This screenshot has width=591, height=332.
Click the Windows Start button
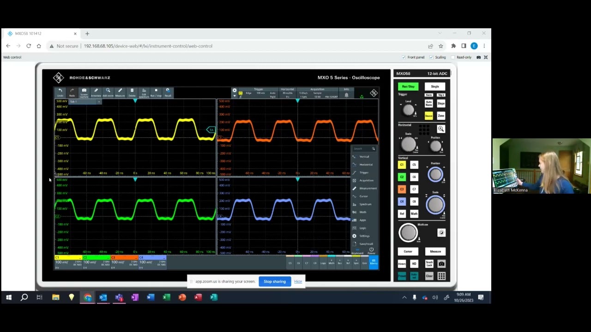point(8,297)
